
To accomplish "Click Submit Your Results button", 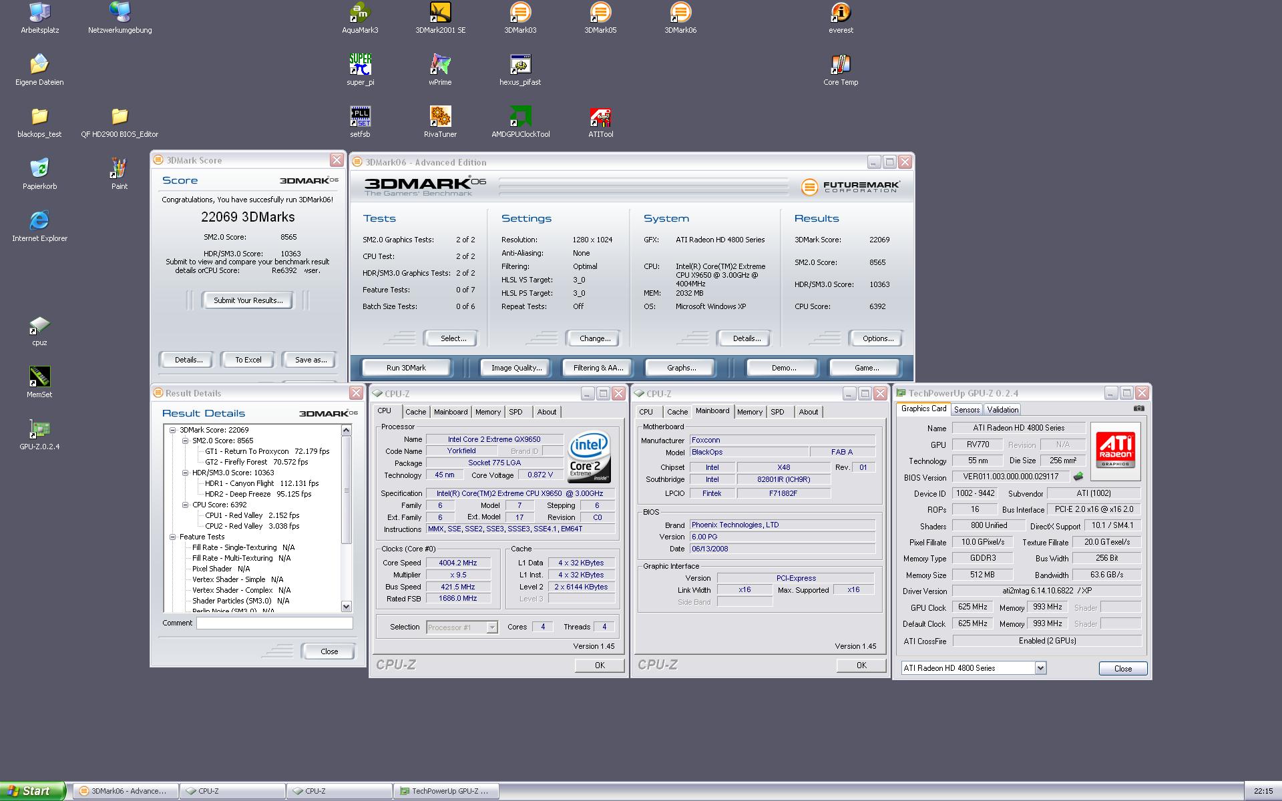I will click(x=248, y=300).
